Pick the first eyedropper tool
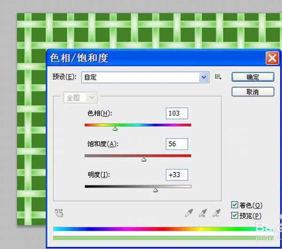The height and width of the screenshot is (249, 282). tap(189, 213)
